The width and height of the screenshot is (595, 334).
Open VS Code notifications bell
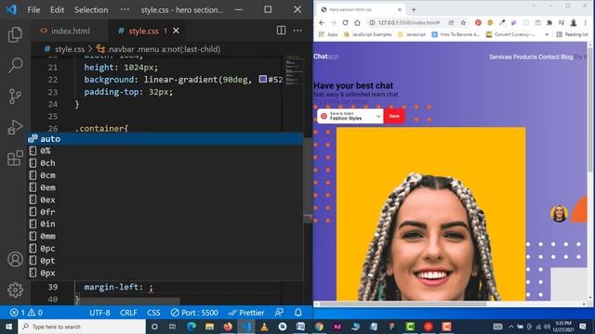point(298,313)
